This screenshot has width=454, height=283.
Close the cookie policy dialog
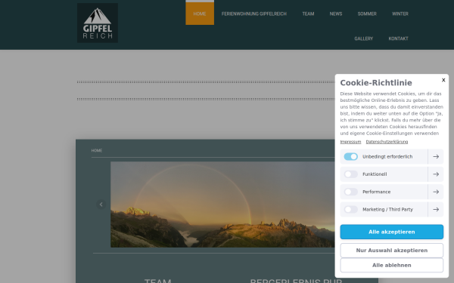[x=443, y=80]
